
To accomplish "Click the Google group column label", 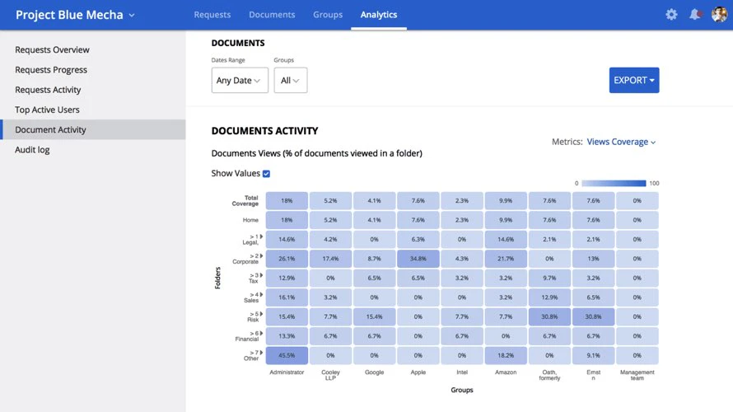I will click(x=374, y=372).
